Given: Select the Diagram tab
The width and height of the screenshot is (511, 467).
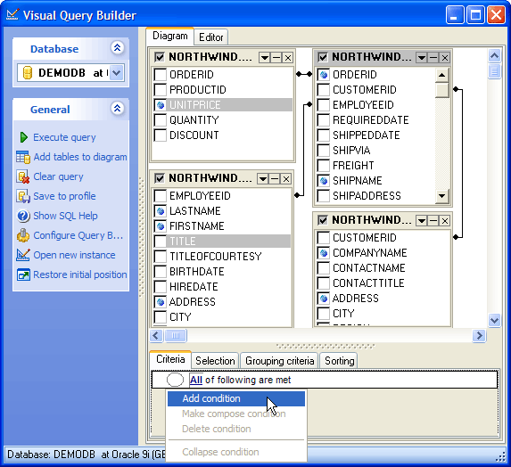Looking at the screenshot, I should [x=169, y=37].
